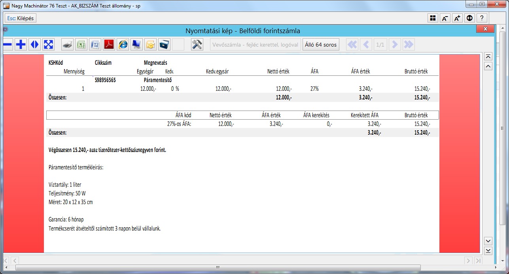Open the 'Vevőszámla - fejléc kerettel, logóval' template selector
Image resolution: width=509 pixels, height=274 pixels.
tap(255, 45)
